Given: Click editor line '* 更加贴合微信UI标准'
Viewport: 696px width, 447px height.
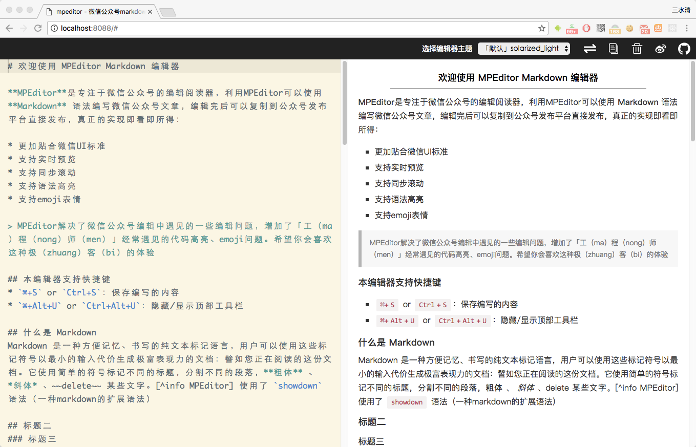Looking at the screenshot, I should click(x=57, y=146).
